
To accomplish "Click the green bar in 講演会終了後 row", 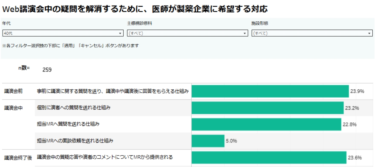I will 269,157.
